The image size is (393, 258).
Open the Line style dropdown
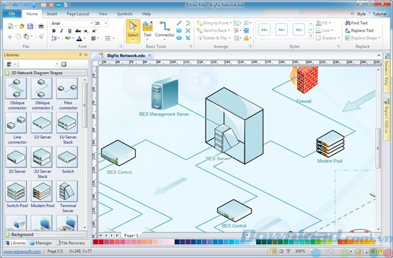pos(324,31)
